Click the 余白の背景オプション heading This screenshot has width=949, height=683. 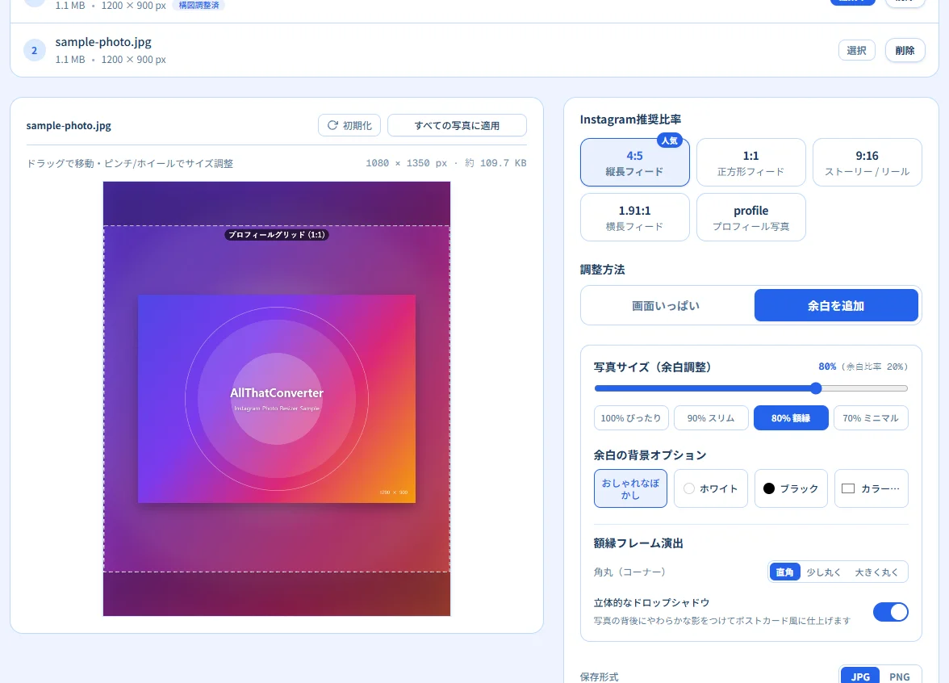pos(650,455)
